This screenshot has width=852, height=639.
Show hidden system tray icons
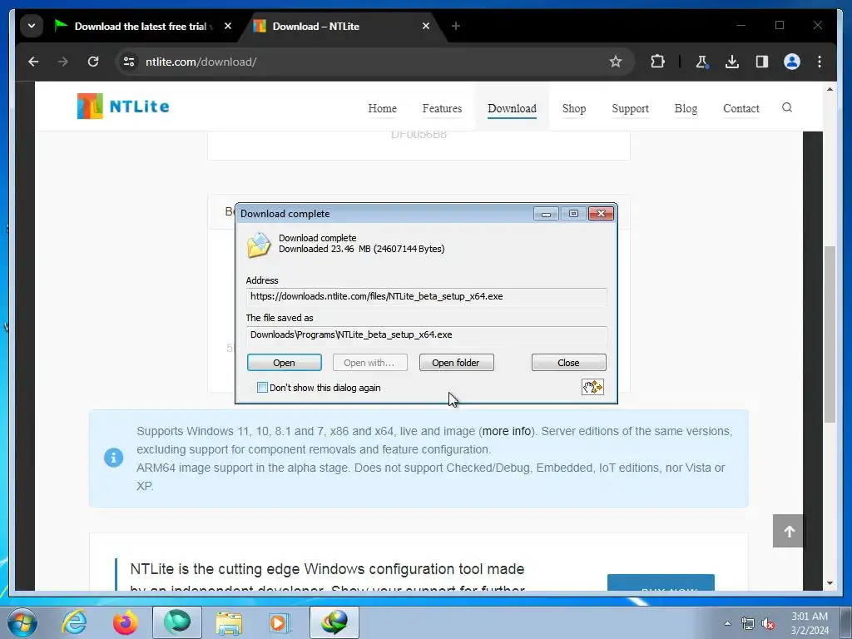point(727,623)
